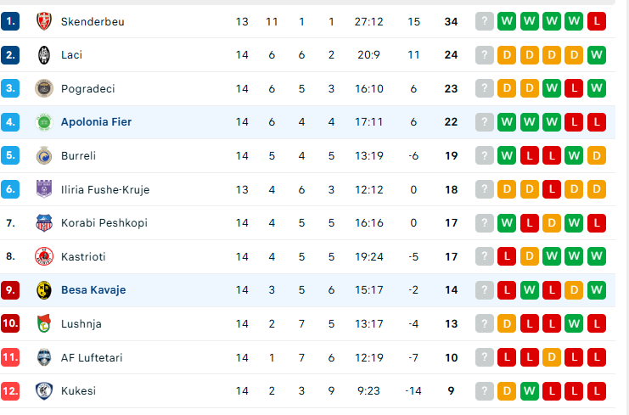Click Skenderbeu's red L form badge
The height and width of the screenshot is (415, 629).
point(597,21)
